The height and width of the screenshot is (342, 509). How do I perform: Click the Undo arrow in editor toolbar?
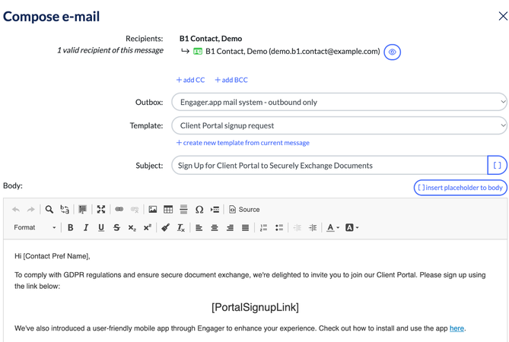pos(15,210)
